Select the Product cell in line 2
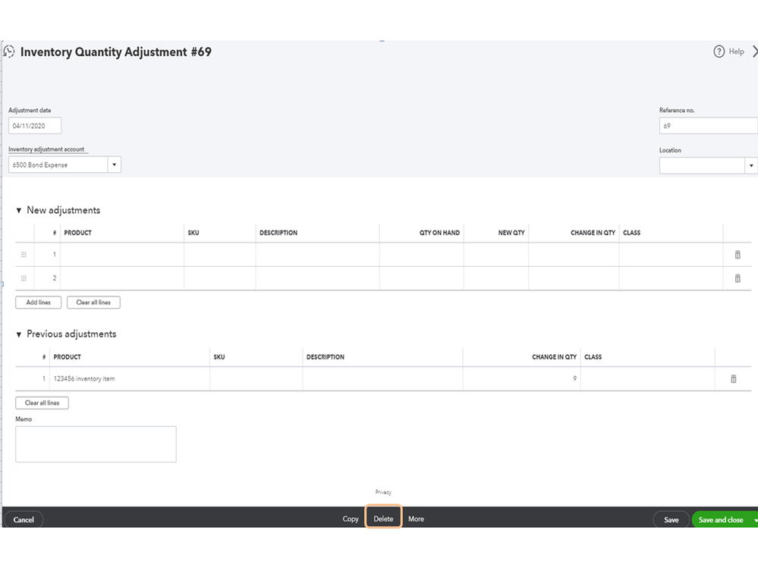The width and height of the screenshot is (758, 568). [x=122, y=278]
